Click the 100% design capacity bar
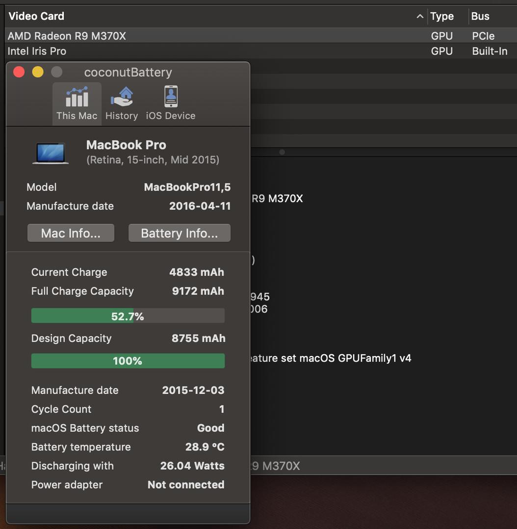The height and width of the screenshot is (529, 517). tap(128, 361)
